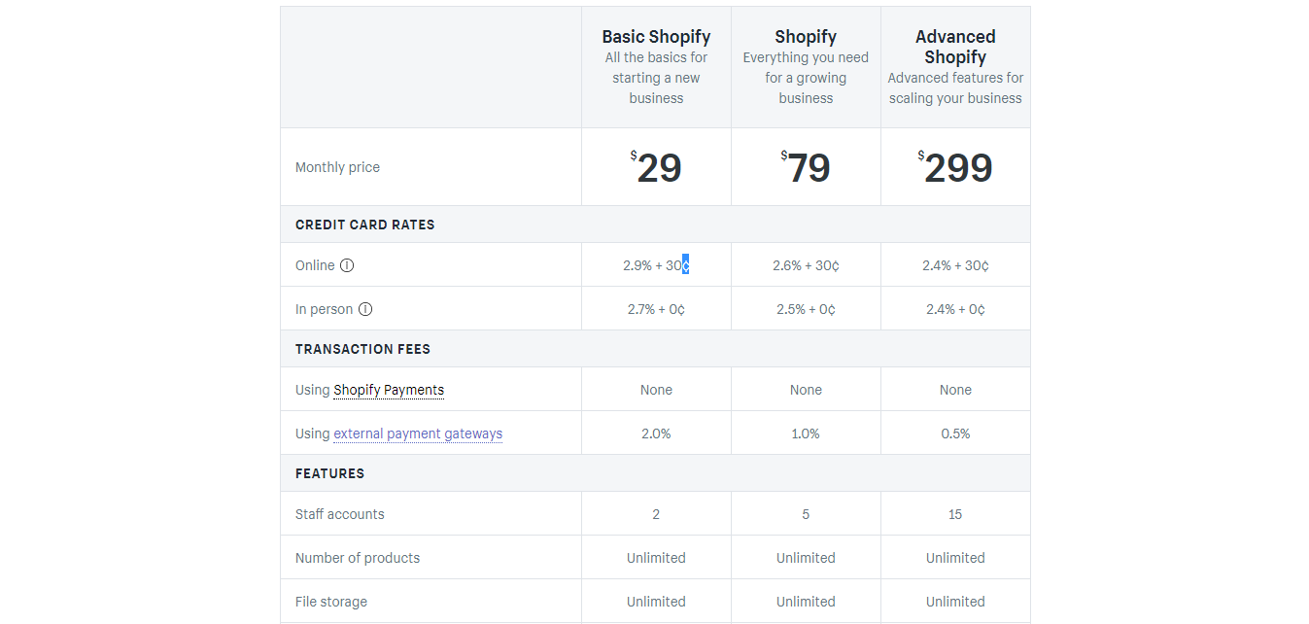Screen dimensions: 1309x624
Task: Click the info icon next to Online
Action: 347,264
